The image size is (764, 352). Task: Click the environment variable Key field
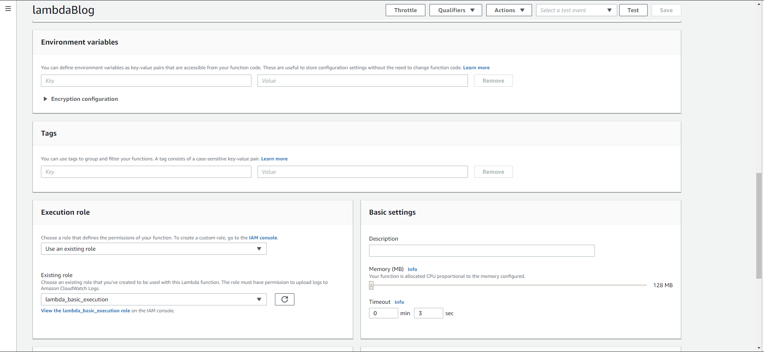[146, 81]
